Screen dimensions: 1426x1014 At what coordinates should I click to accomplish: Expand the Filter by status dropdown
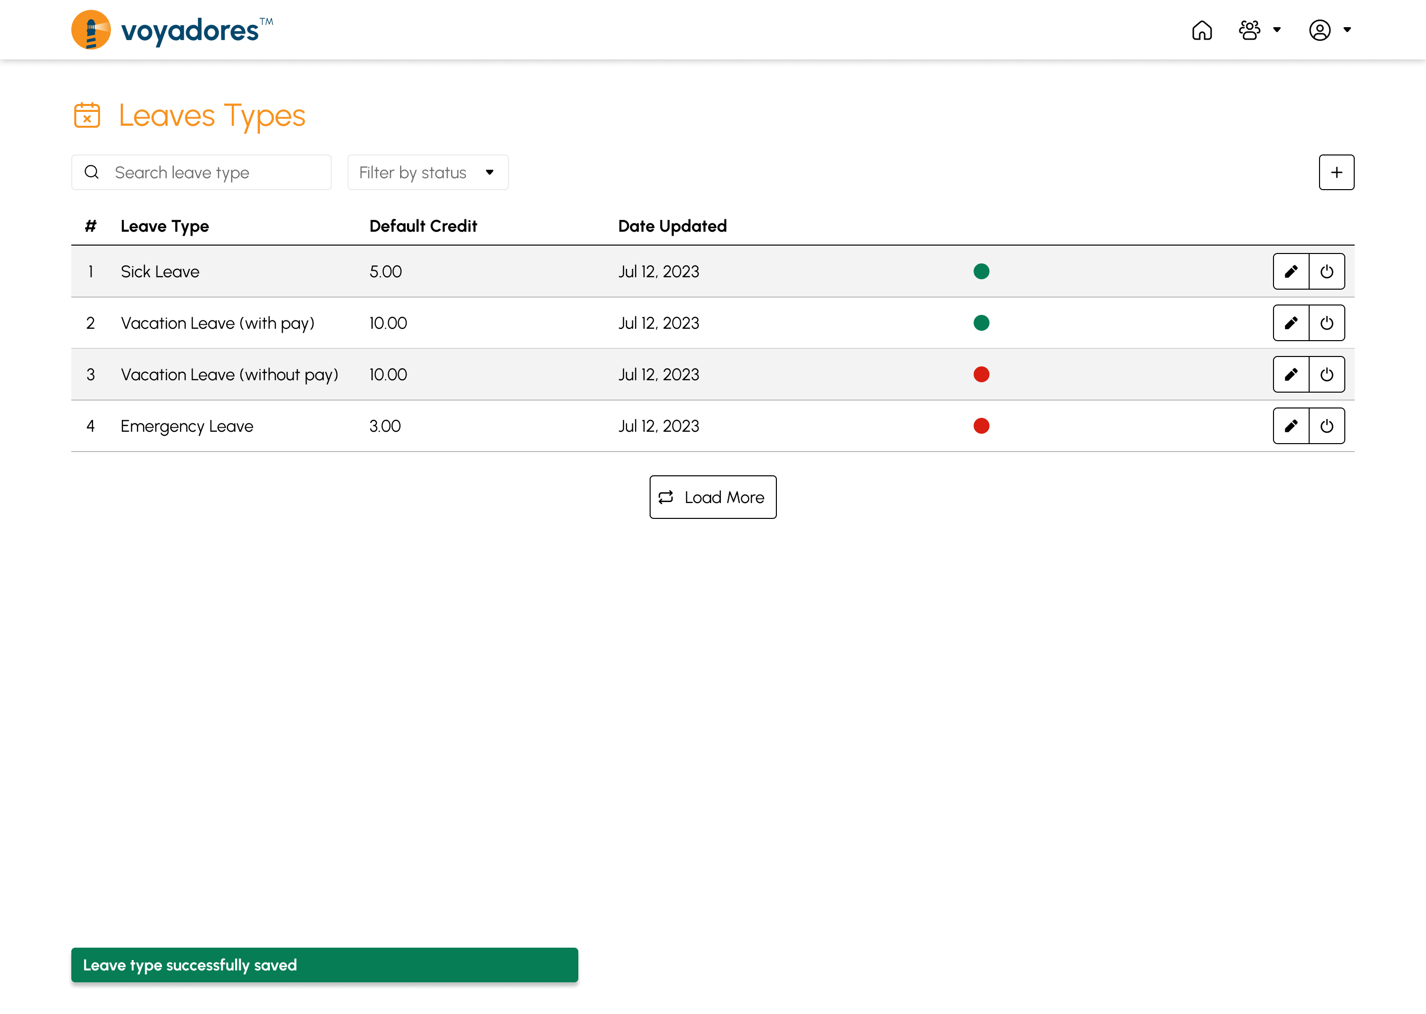[427, 171]
